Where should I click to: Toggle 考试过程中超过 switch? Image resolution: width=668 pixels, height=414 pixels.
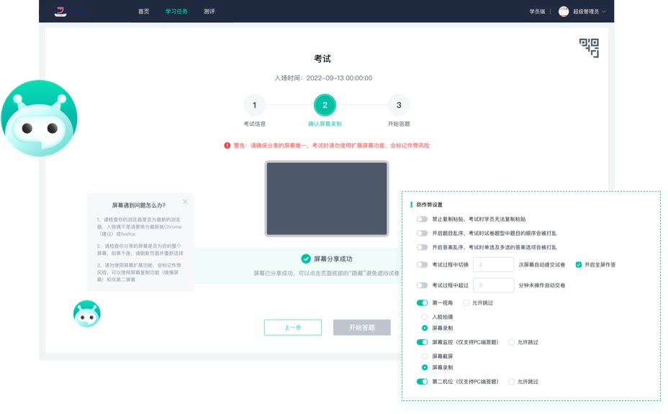(423, 285)
